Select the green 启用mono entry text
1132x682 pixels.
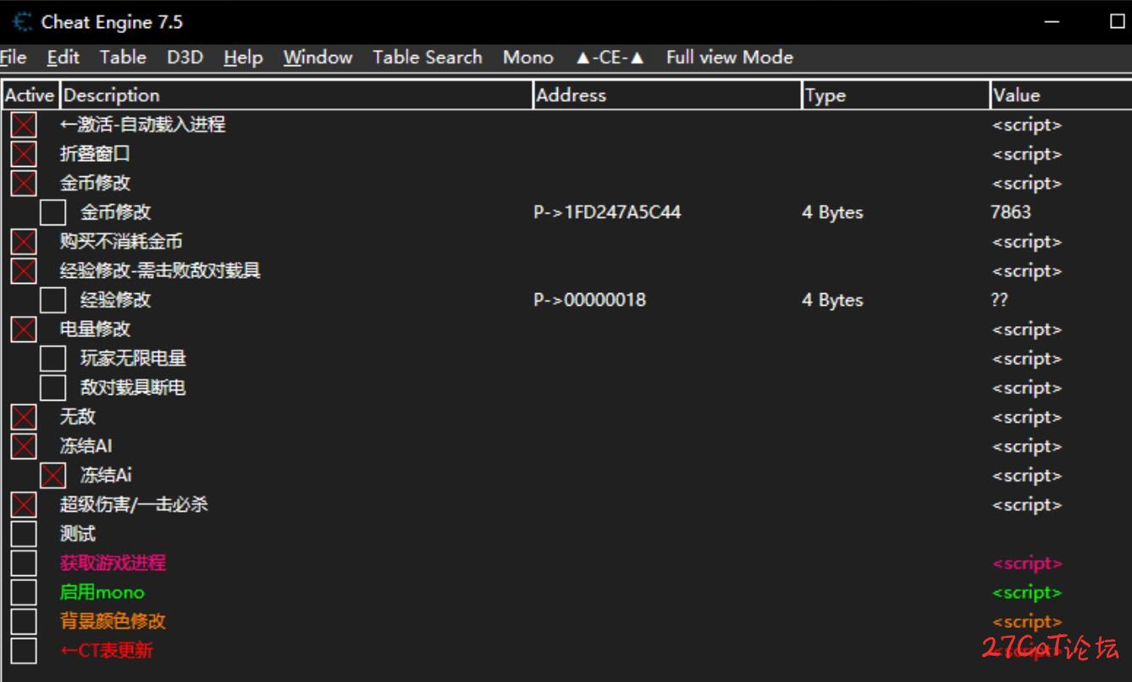tap(102, 592)
